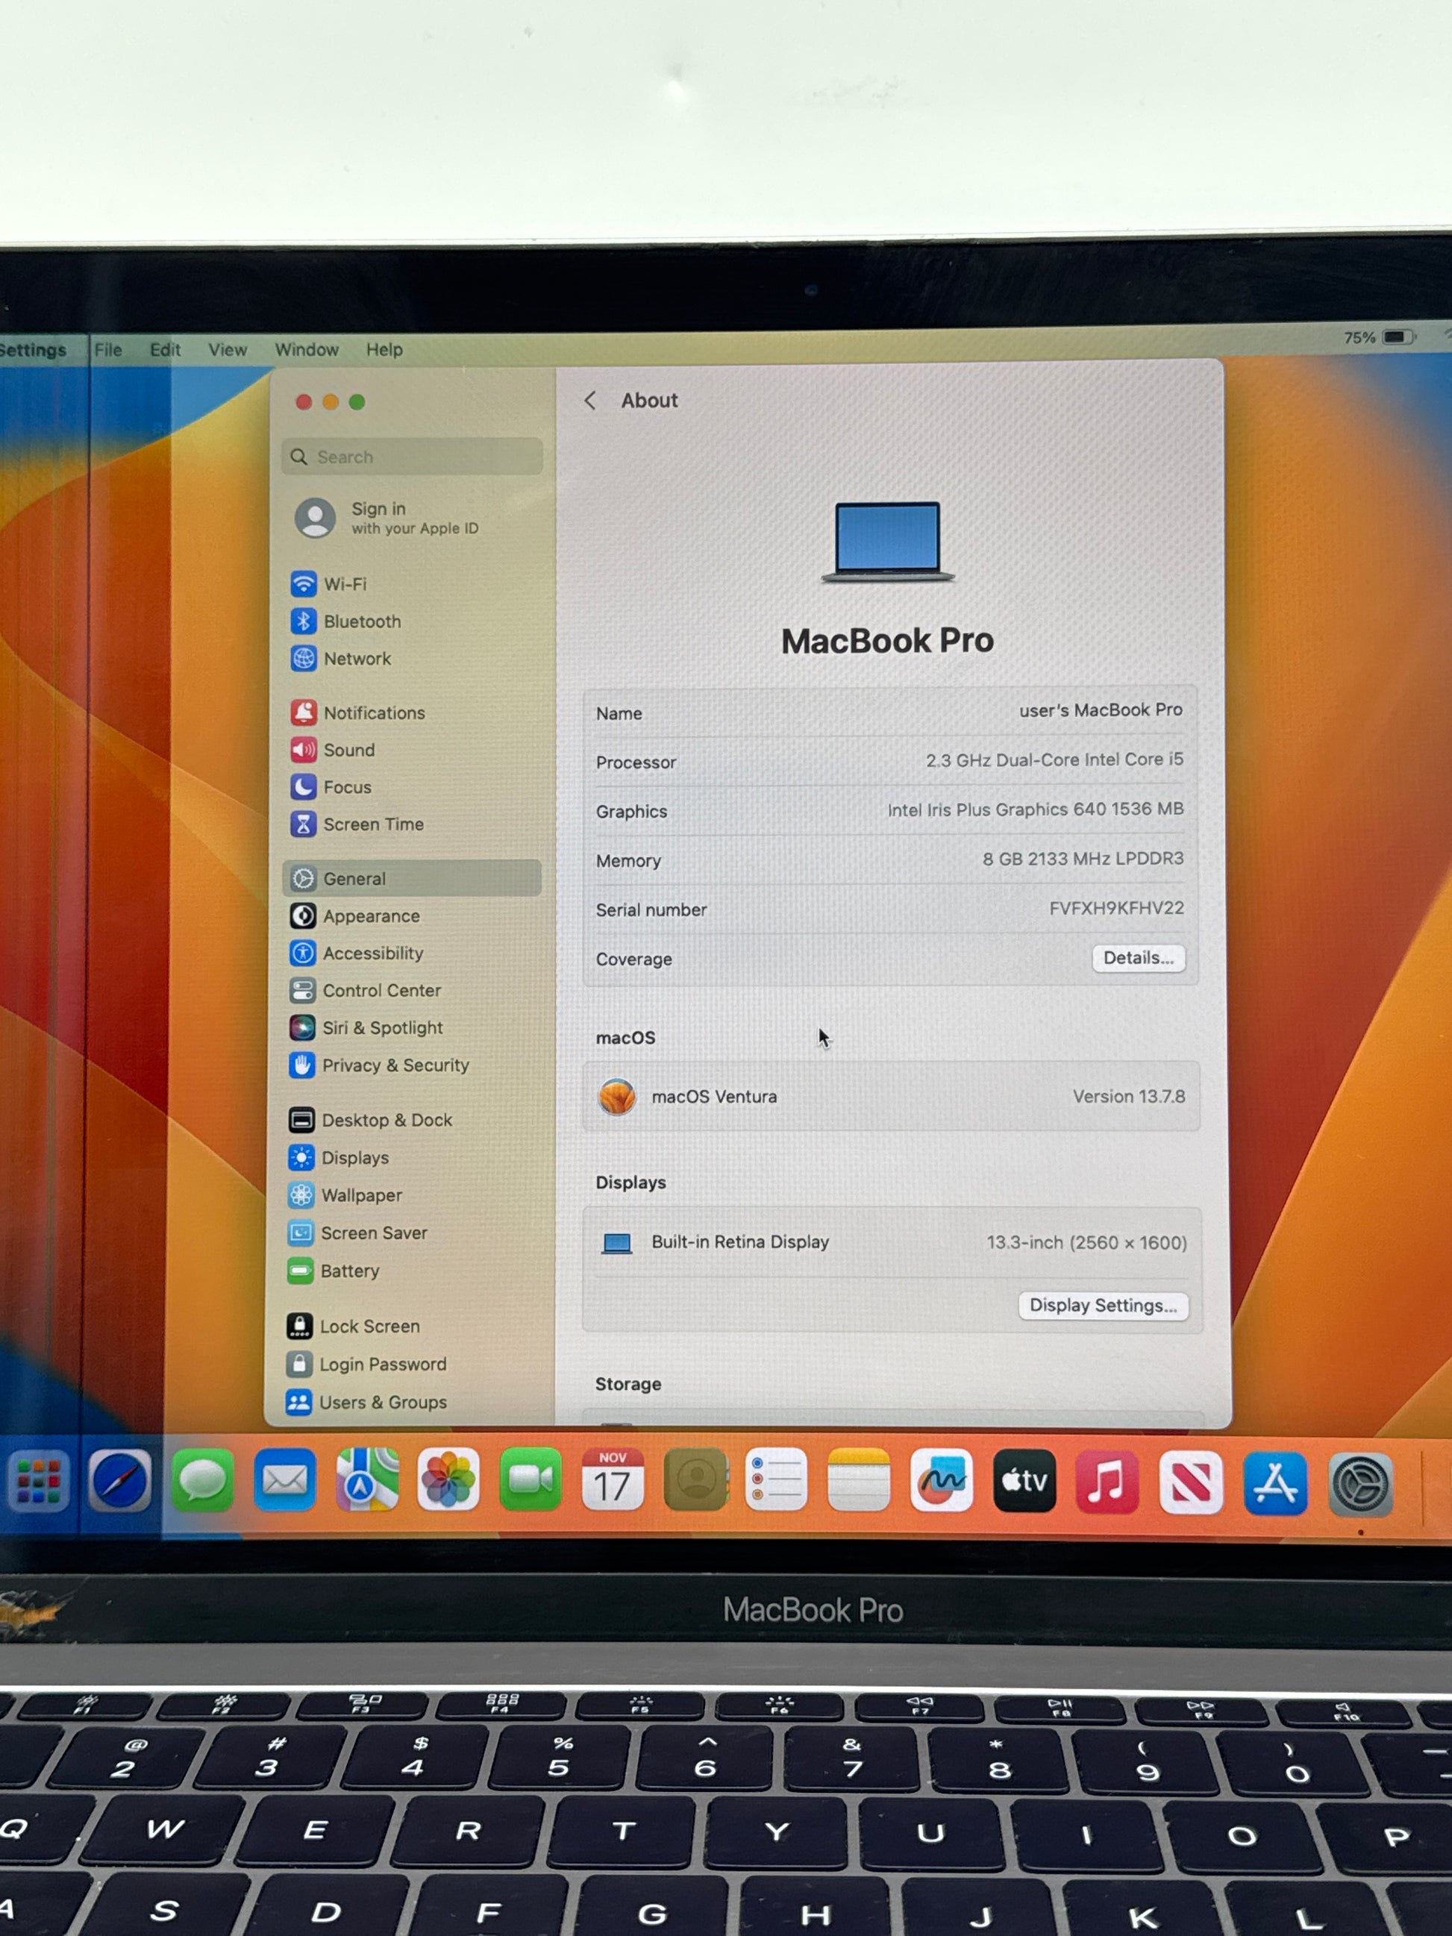Open Freeform from the Dock
The height and width of the screenshot is (1936, 1452).
click(x=941, y=1482)
